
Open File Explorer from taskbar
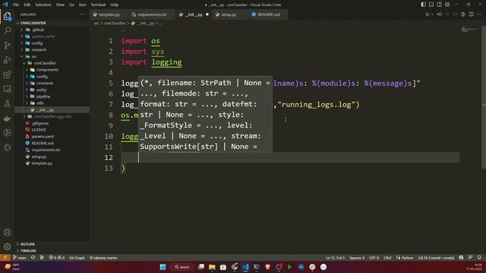pos(212,267)
